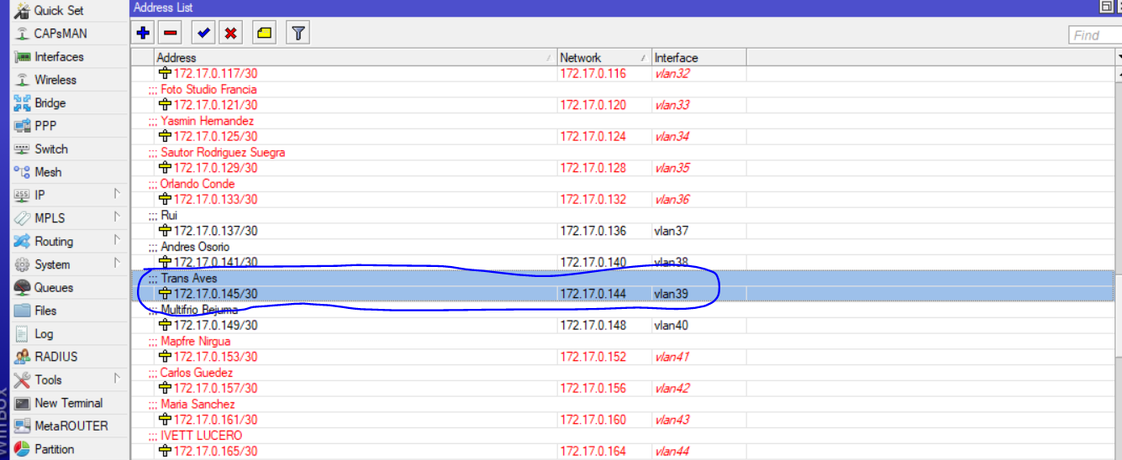Click the MPLS icon in sidebar
The height and width of the screenshot is (460, 1122).
[22, 217]
